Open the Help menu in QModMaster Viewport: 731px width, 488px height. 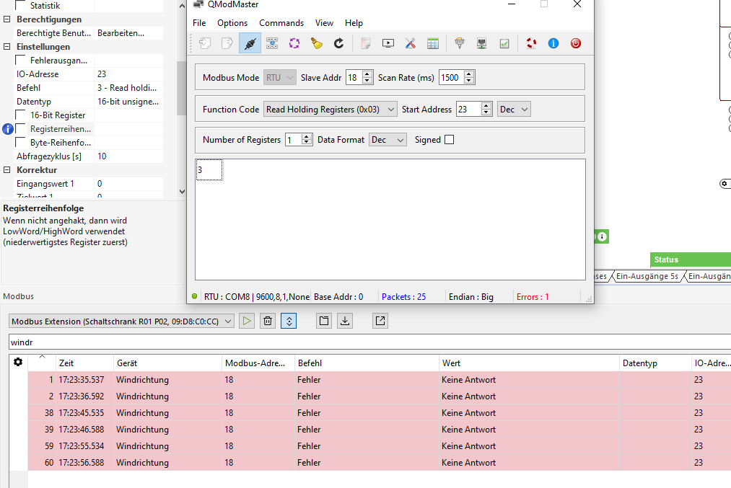point(354,23)
